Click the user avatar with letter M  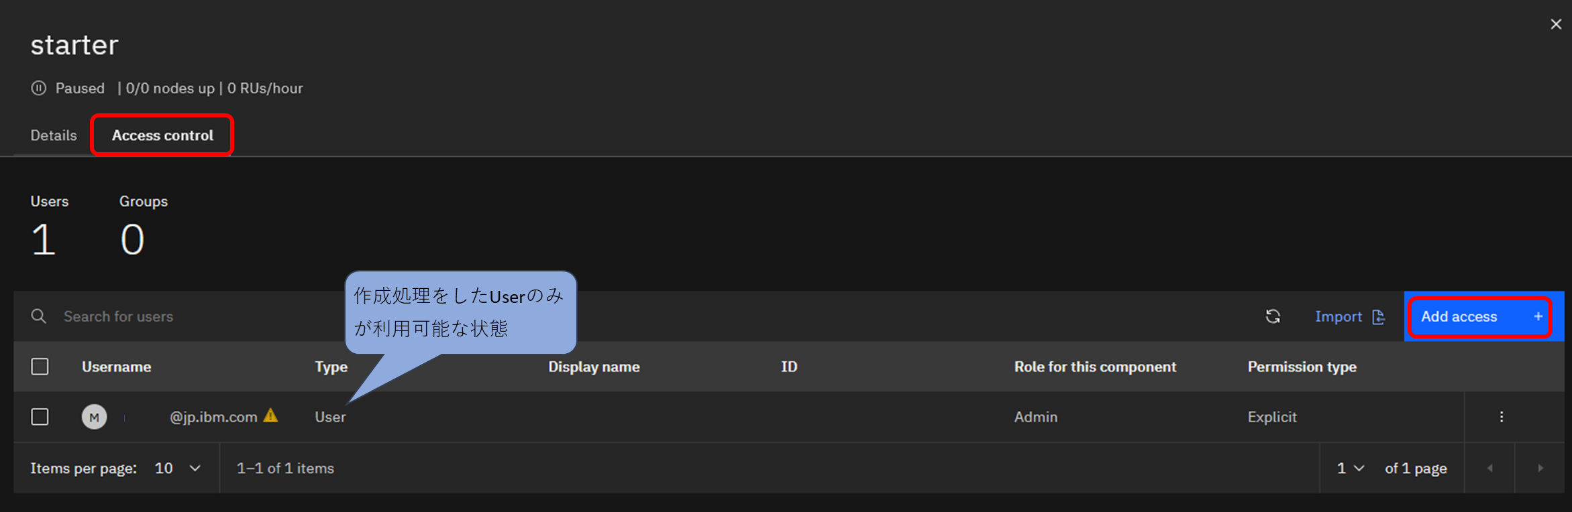(95, 417)
